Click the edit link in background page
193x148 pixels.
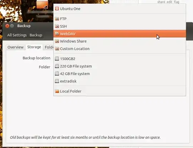click(169, 2)
